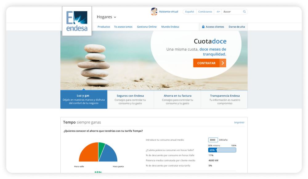Click Darse de alta

(237, 27)
